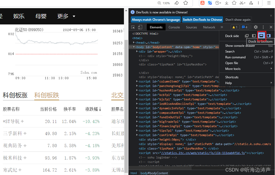Click the pen notes icon in toolbar
The width and height of the screenshot is (275, 175).
pyautogui.click(x=251, y=3)
